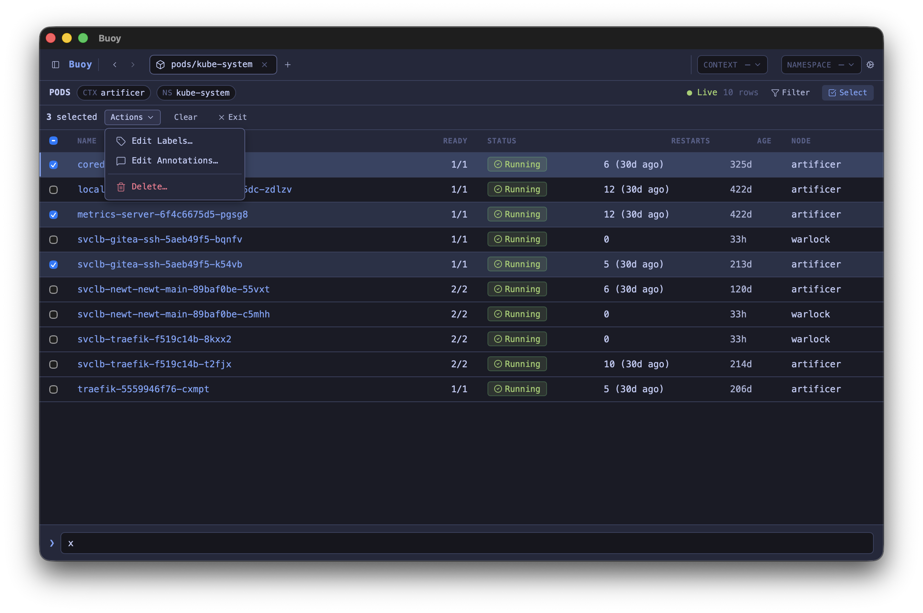Check the local-path pod checkbox
The image size is (923, 613).
(53, 189)
